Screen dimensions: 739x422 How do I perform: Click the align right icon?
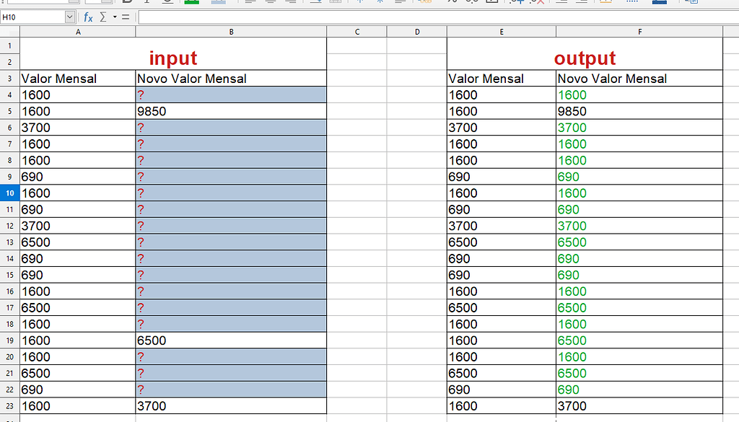coord(291,2)
